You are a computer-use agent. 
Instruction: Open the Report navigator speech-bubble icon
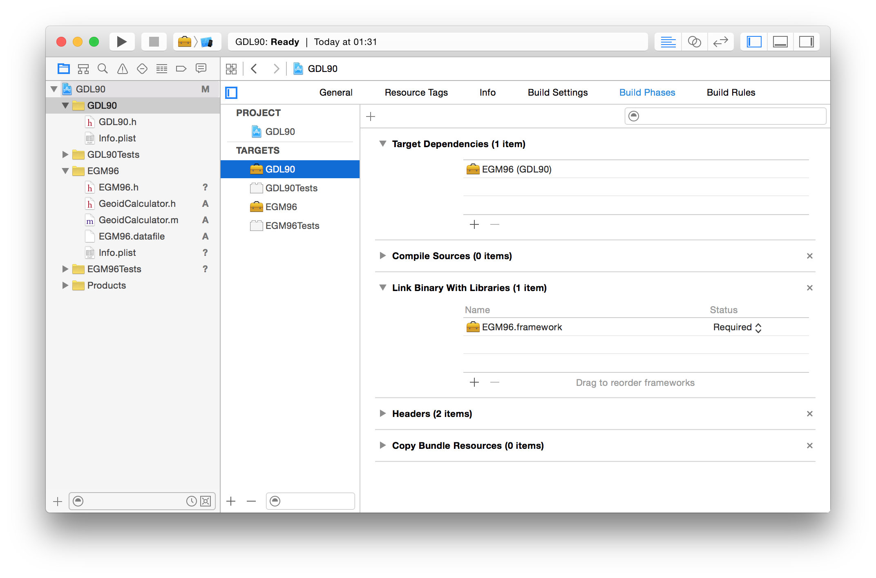click(x=201, y=69)
